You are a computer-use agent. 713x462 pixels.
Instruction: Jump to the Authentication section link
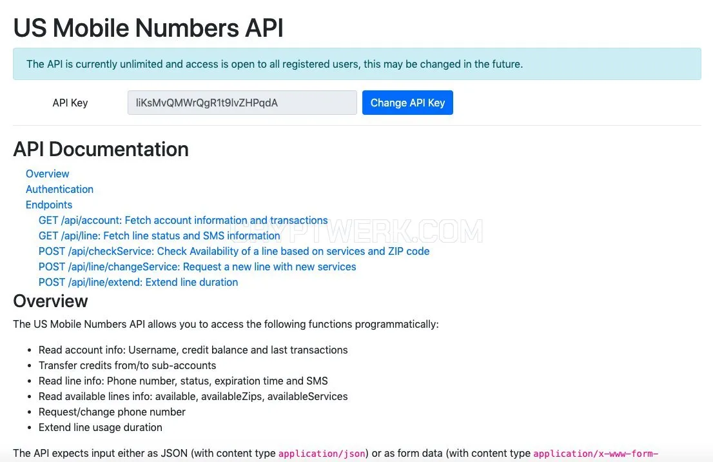(59, 189)
